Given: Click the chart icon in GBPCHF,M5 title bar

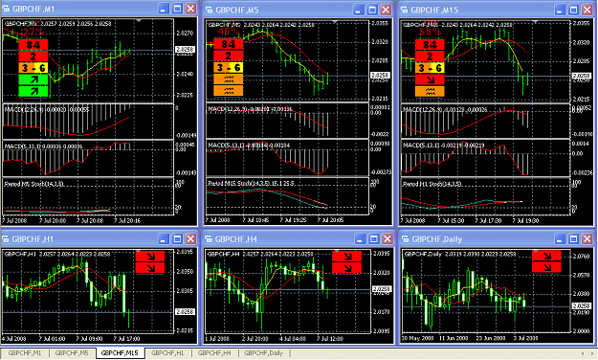Looking at the screenshot, I should [209, 10].
